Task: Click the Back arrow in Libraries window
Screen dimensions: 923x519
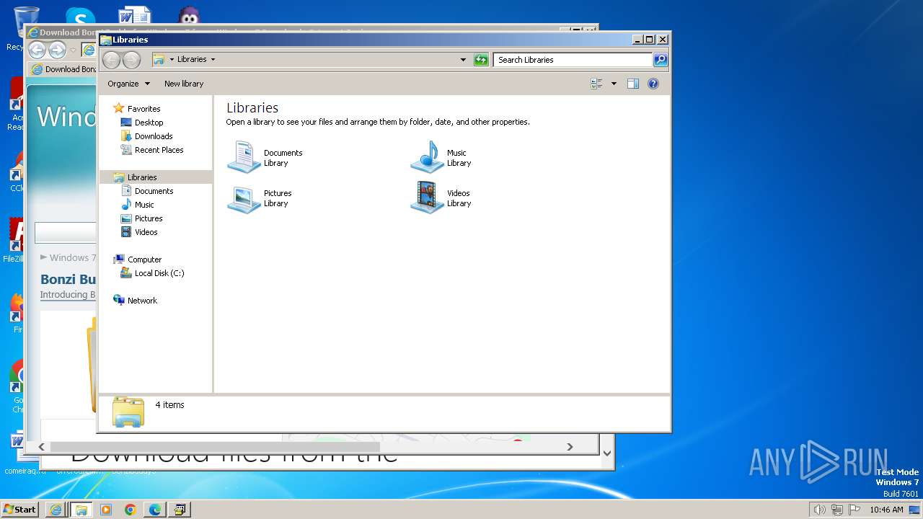Action: click(111, 60)
